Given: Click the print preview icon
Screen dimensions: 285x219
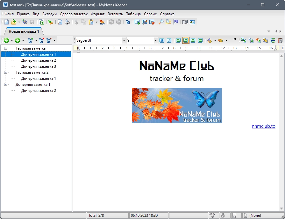Looking at the screenshot, I should point(60,22).
